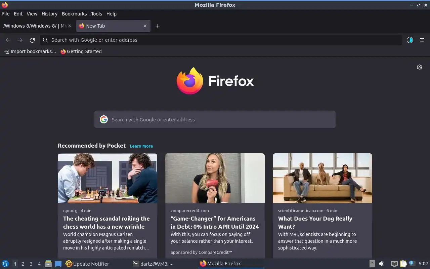Click the woman holding card thumbnail
Screen dimensions: 430x269
click(x=215, y=178)
